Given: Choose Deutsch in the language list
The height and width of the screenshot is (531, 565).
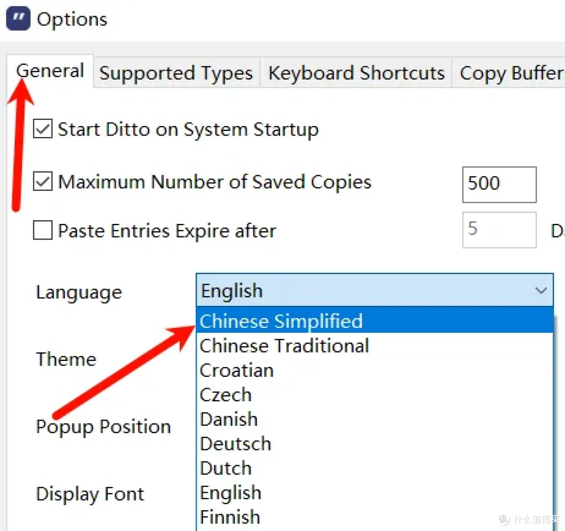Looking at the screenshot, I should click(375, 444).
